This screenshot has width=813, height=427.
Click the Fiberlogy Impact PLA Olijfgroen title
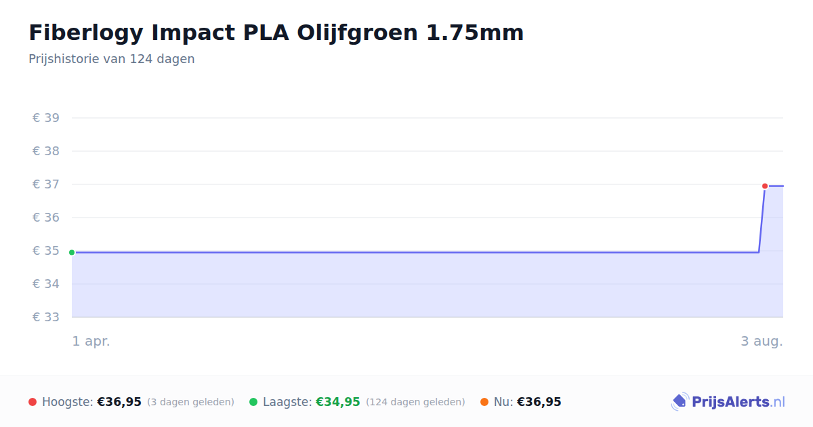276,33
